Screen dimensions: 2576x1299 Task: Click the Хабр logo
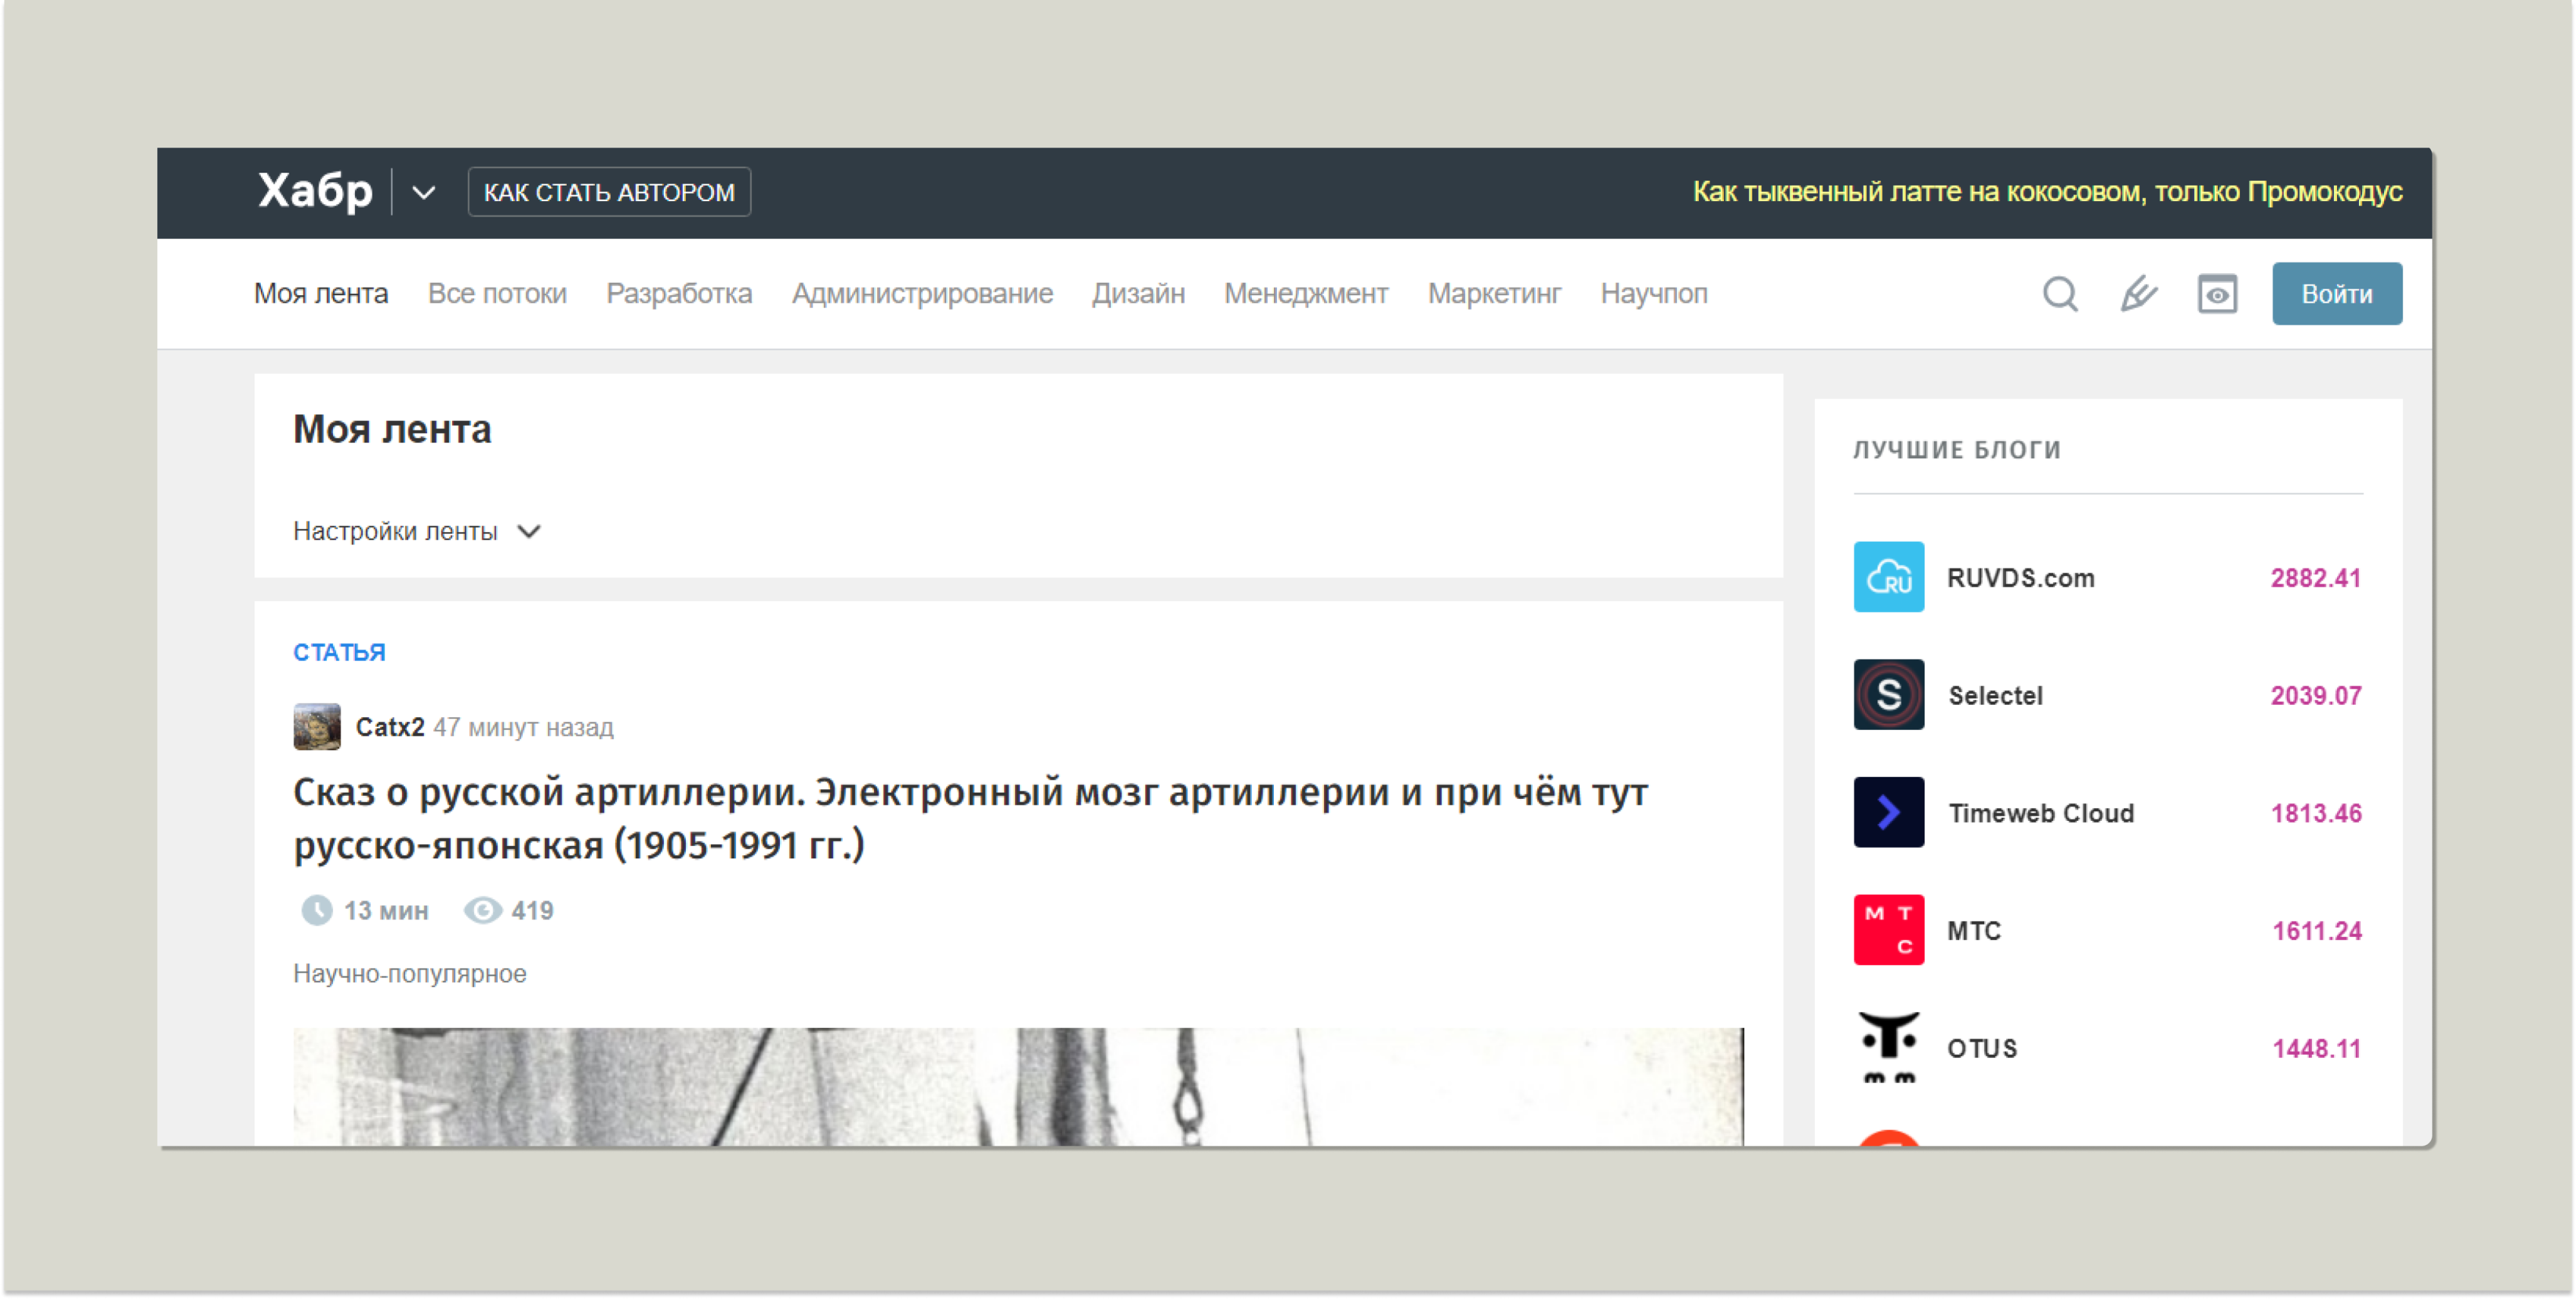click(x=315, y=190)
